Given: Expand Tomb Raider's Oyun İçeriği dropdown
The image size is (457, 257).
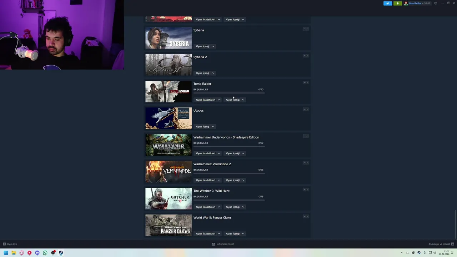Looking at the screenshot, I should pos(235,100).
